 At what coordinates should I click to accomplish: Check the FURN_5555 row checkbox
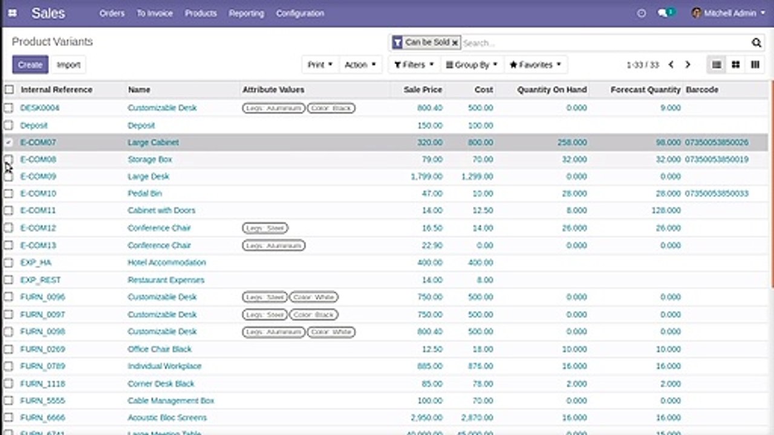(8, 401)
